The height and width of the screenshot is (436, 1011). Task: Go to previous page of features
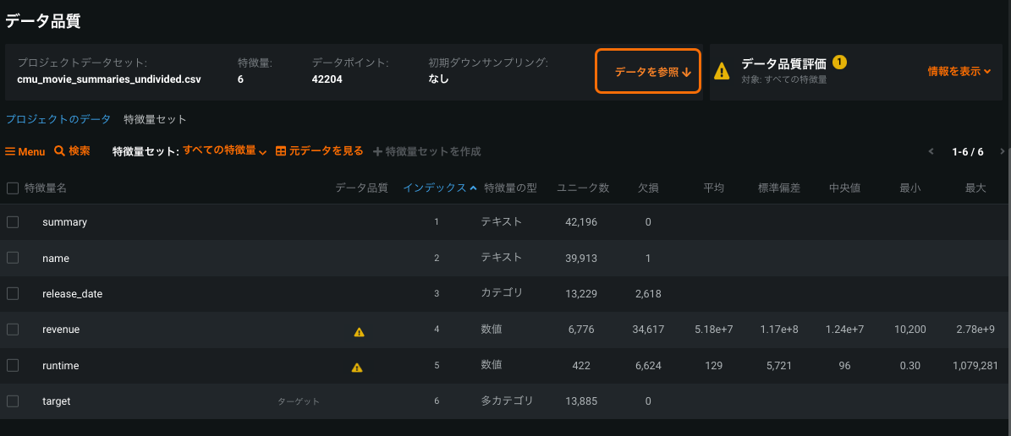coord(931,152)
